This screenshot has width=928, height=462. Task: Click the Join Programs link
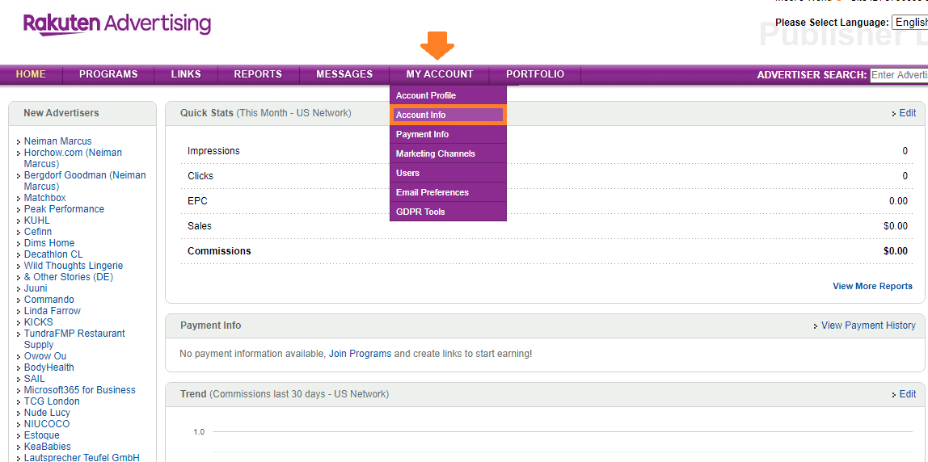(360, 354)
